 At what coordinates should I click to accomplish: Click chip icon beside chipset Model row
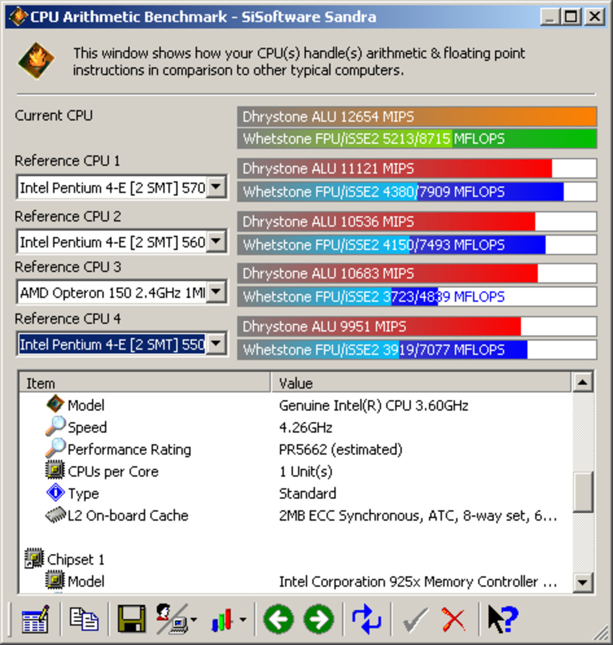click(x=55, y=580)
